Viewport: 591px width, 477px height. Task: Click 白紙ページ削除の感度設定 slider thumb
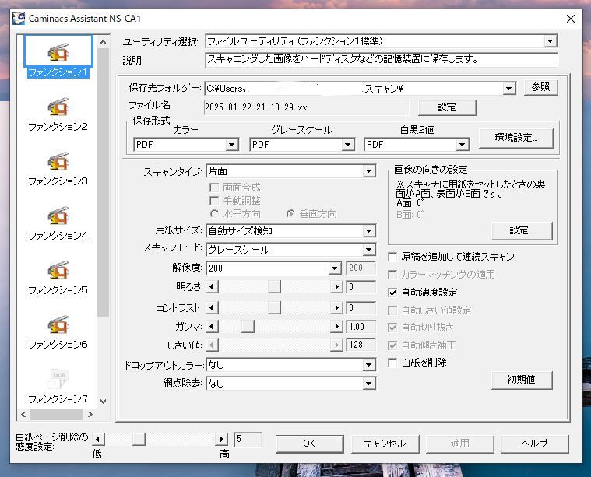139,440
